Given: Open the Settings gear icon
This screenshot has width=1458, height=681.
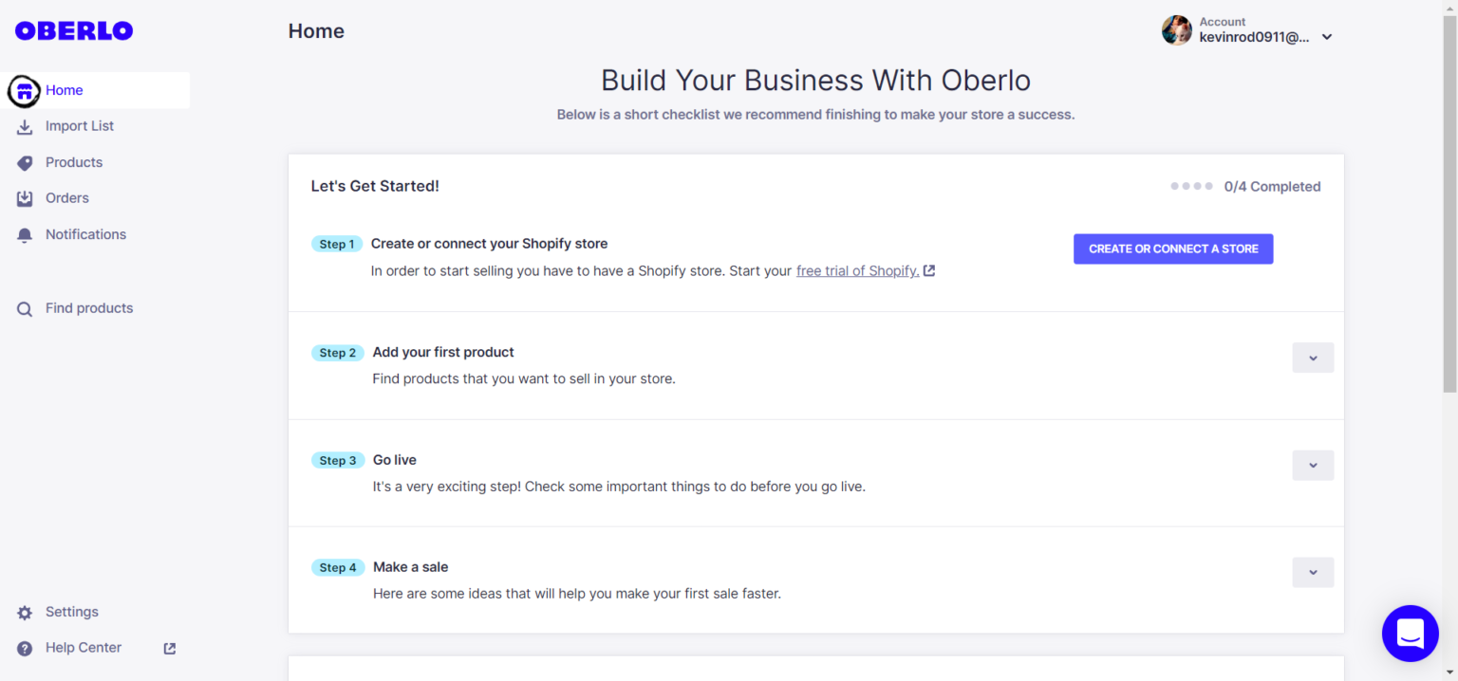Looking at the screenshot, I should tap(24, 612).
